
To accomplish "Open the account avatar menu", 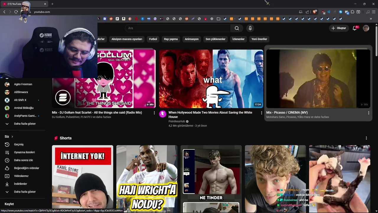I will click(366, 28).
